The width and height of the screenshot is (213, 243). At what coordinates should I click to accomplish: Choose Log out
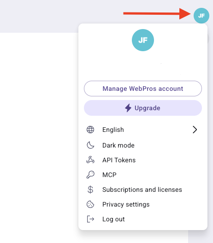pos(143,219)
